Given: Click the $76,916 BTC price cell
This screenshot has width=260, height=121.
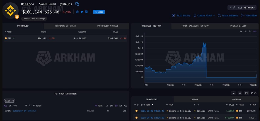Looking at the screenshot, I should [42, 38].
